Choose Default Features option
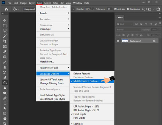Screen dimensions: 162x125 pos(82,74)
